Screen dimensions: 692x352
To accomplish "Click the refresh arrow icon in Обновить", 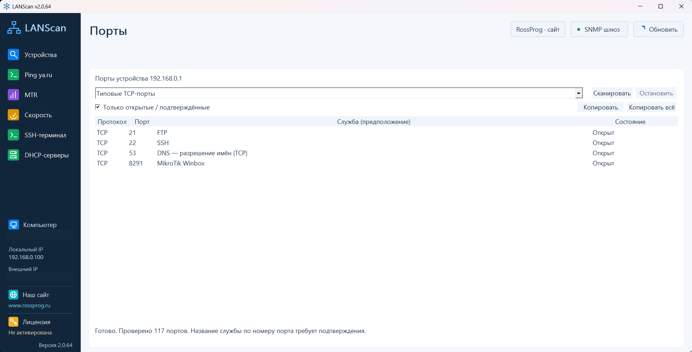I will (x=643, y=28).
